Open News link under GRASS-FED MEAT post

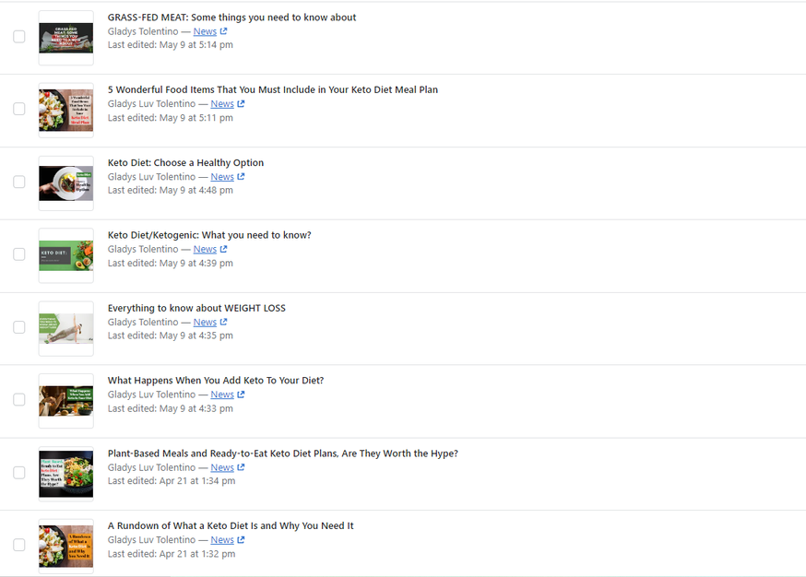[x=205, y=31]
